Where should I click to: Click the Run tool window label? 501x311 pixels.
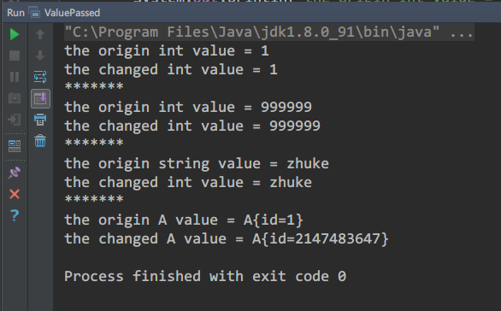[x=15, y=13]
